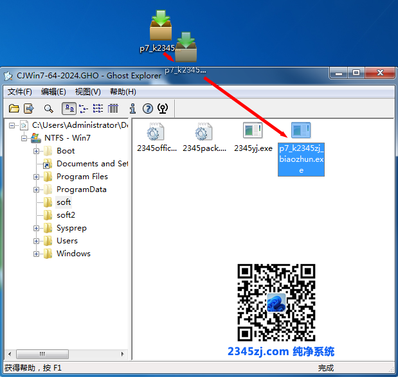Select the Program Files folder
This screenshot has width=398, height=377.
[82, 177]
